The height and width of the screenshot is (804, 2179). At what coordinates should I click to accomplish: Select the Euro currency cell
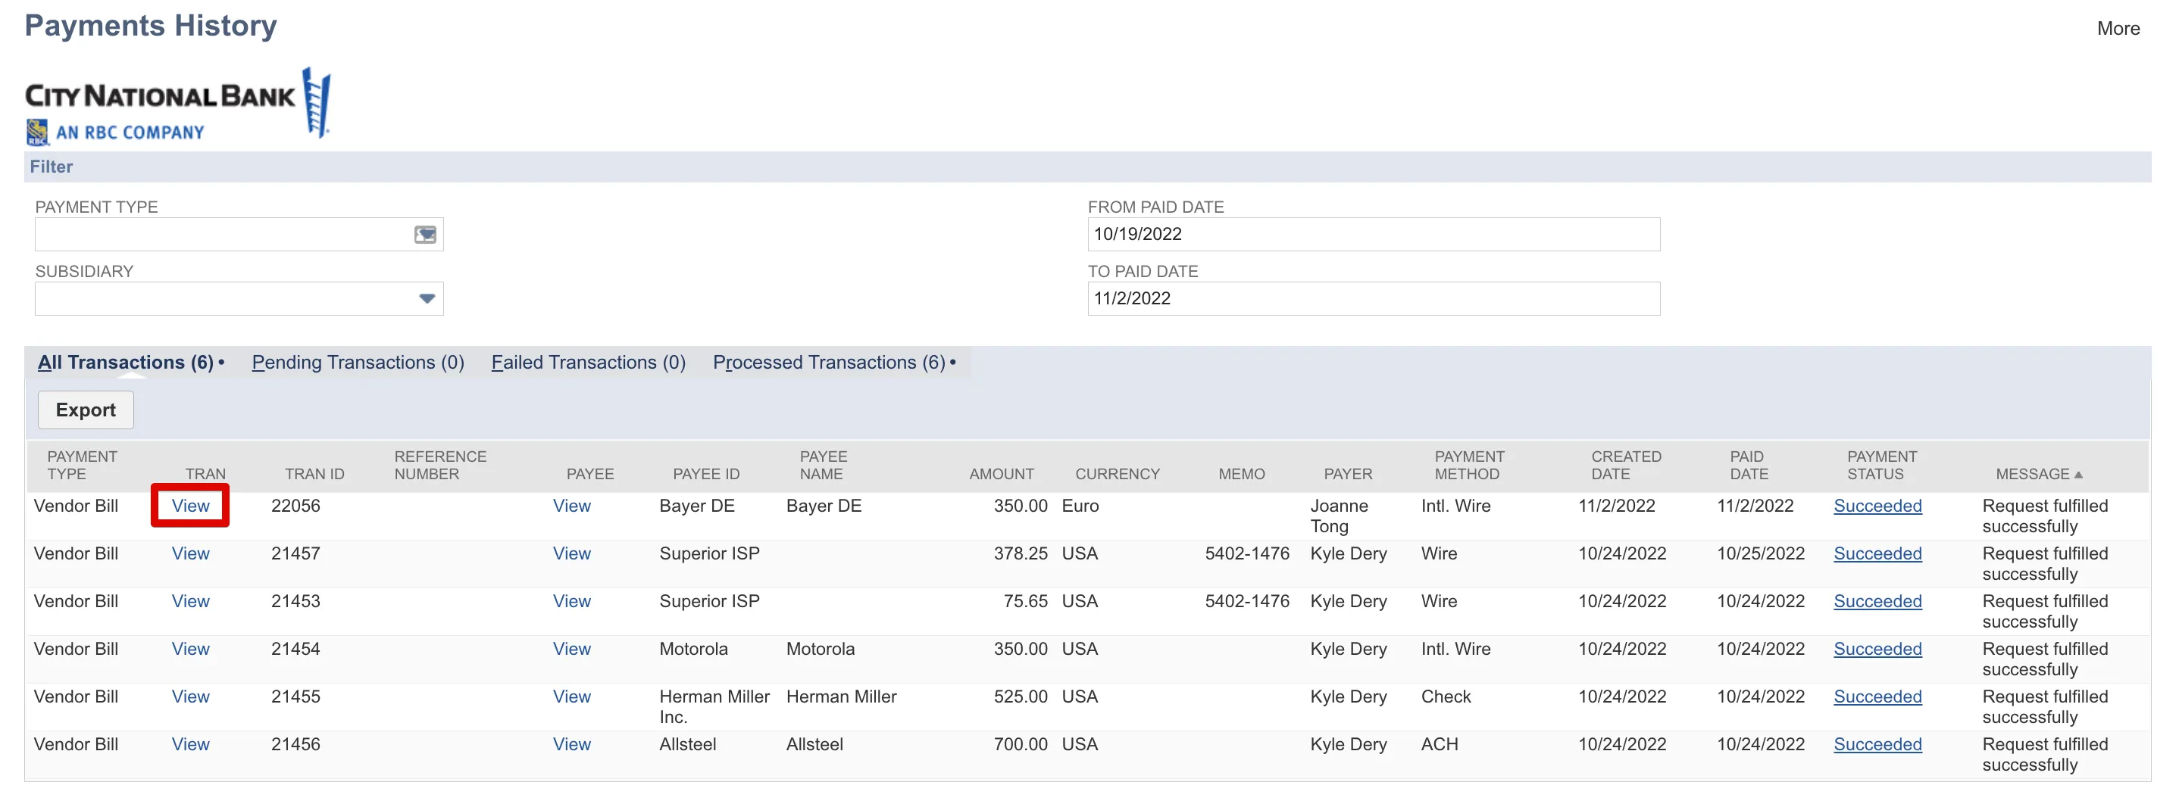click(x=1080, y=506)
